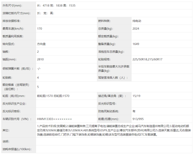194x155 pixels.
Task: Select the steering type value 方向盘
Action: click(x=41, y=44)
